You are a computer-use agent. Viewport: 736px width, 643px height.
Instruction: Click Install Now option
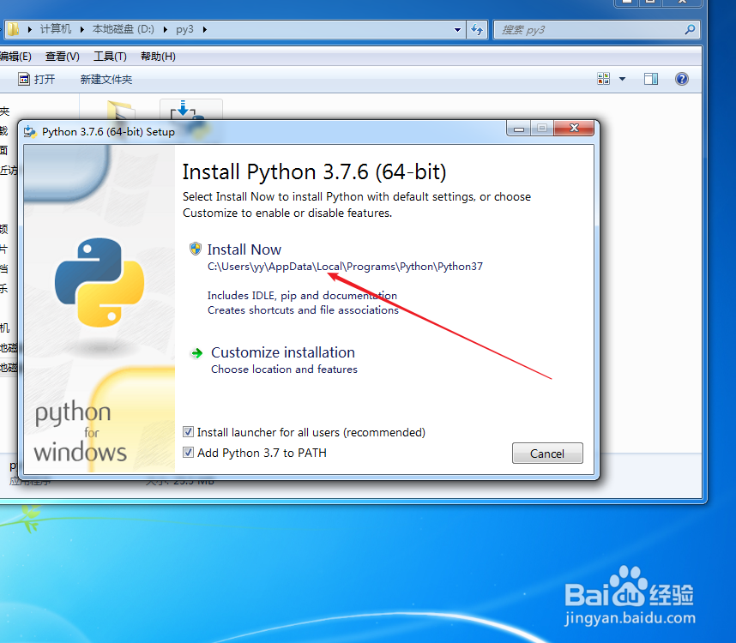click(244, 249)
